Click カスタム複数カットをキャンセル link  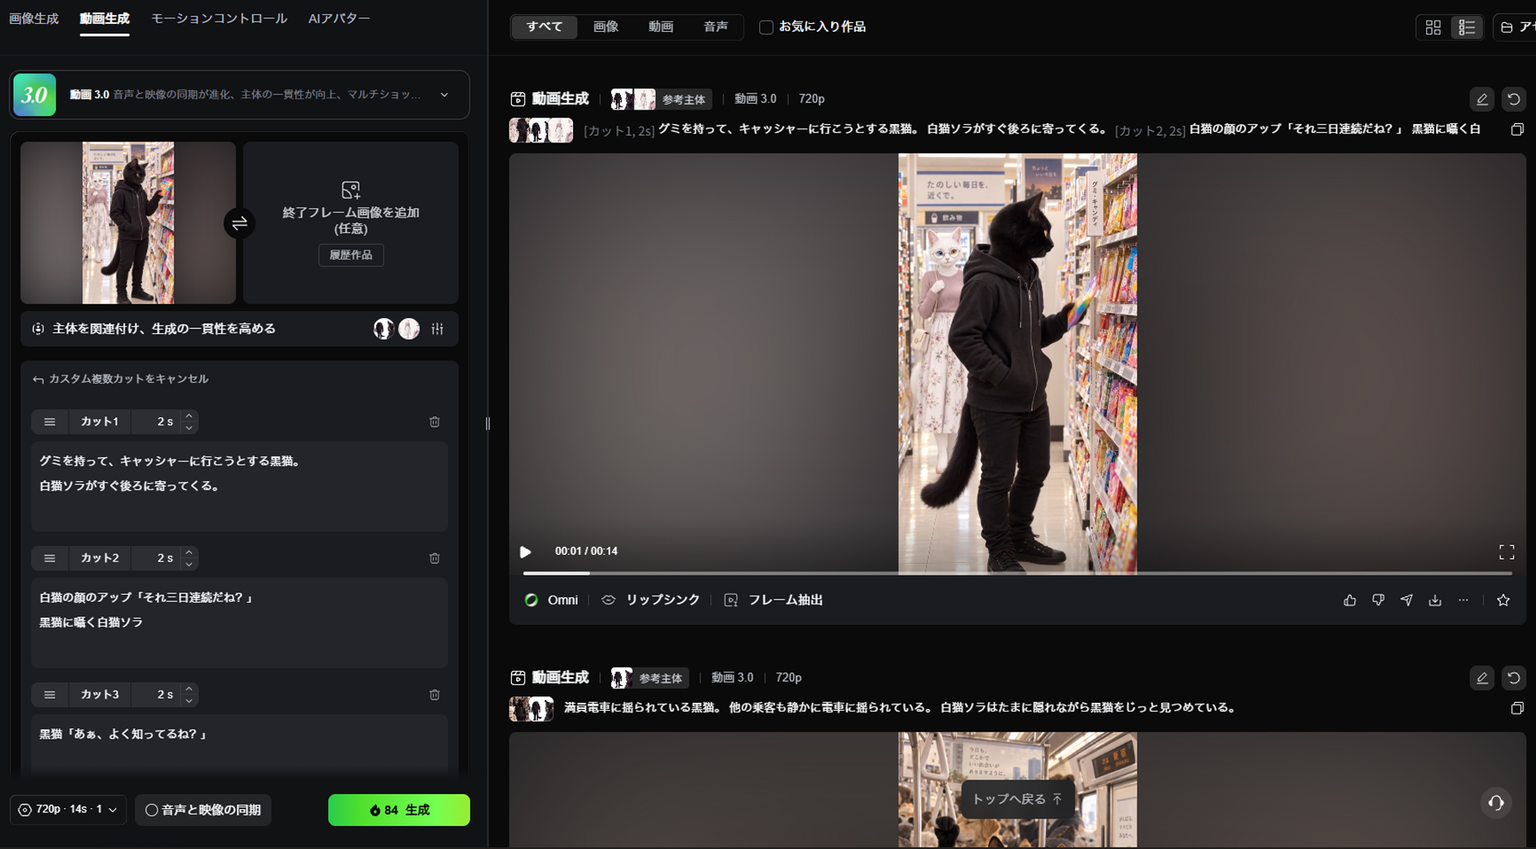(120, 379)
